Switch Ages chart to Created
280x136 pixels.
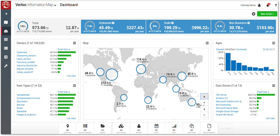point(220,49)
